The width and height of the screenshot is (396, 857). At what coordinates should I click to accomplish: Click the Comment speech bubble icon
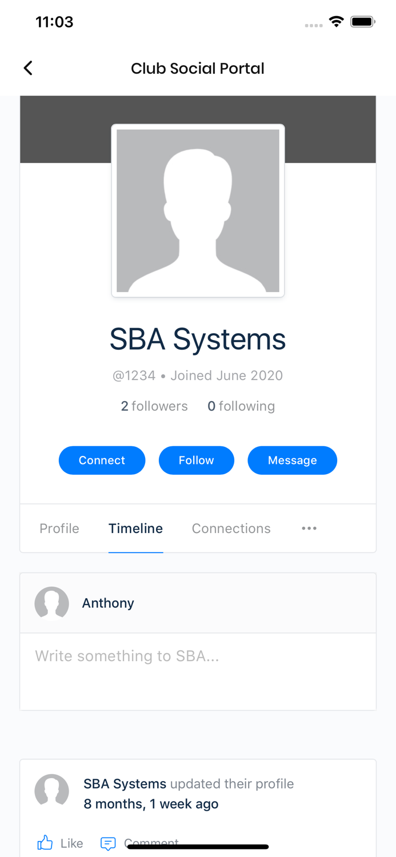(x=108, y=843)
